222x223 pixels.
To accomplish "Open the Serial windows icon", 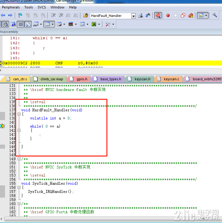I will click(59, 24).
